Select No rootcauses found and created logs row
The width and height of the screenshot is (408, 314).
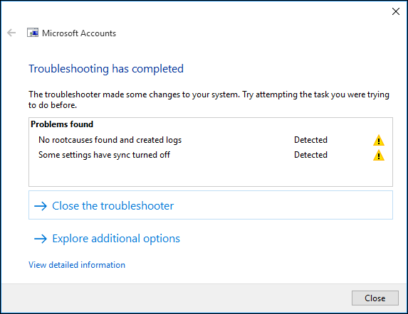point(211,140)
